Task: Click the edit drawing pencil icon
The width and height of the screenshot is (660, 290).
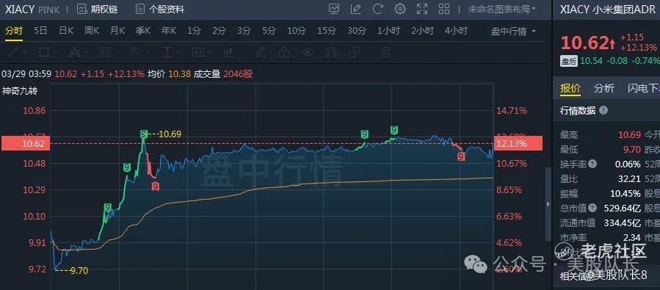Action: (x=355, y=9)
